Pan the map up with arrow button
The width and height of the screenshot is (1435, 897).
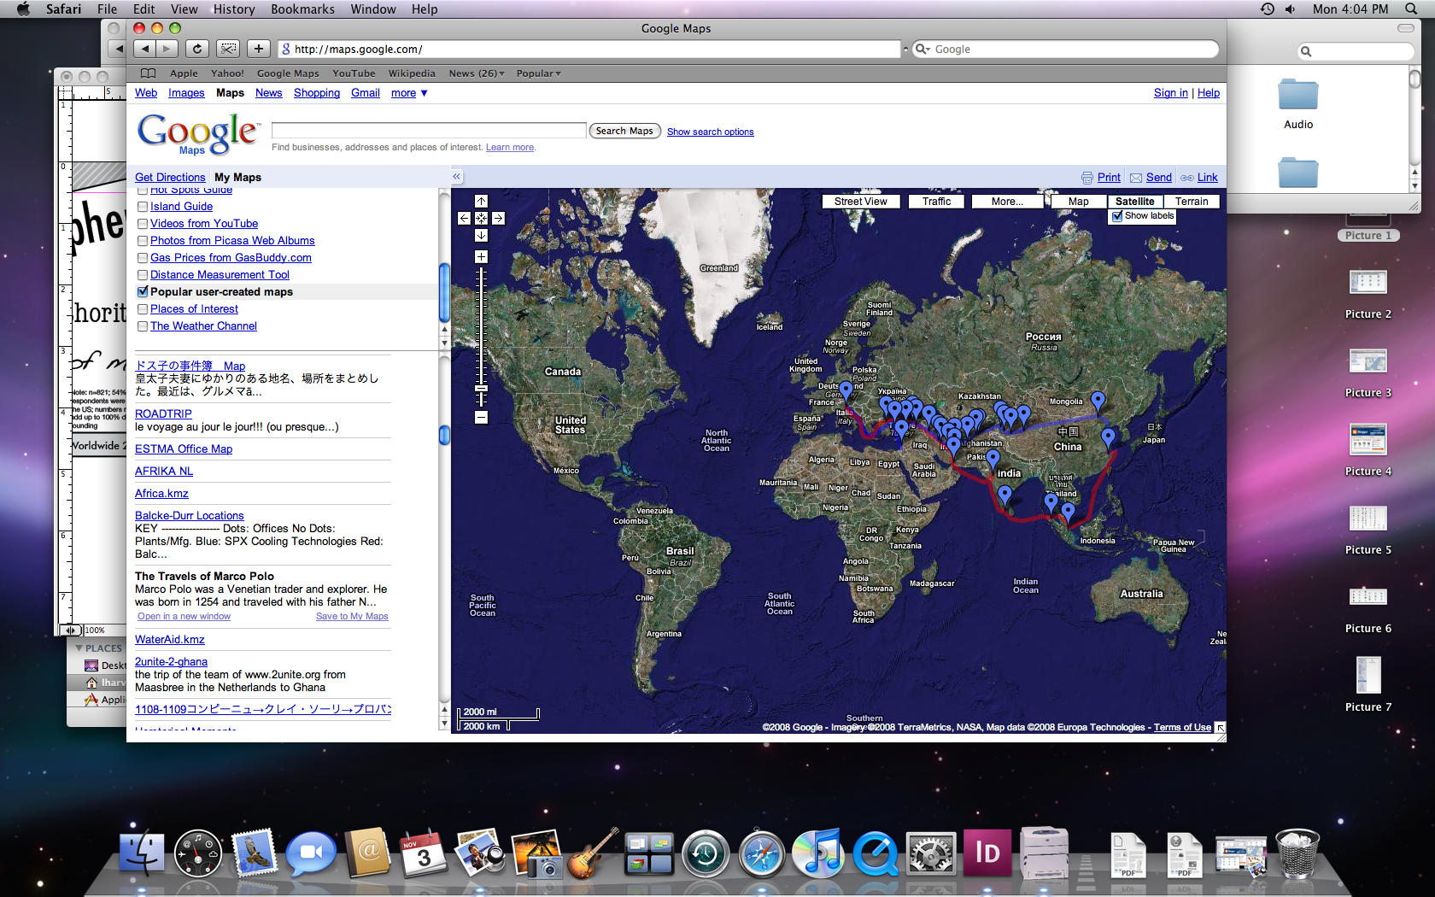click(481, 202)
